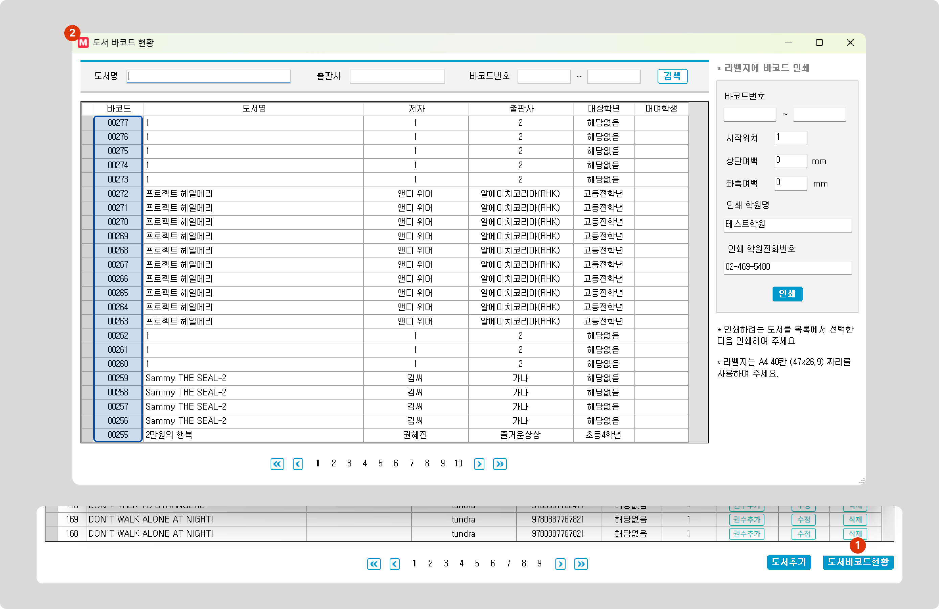Click 권수추가 for book row 168

pos(747,534)
